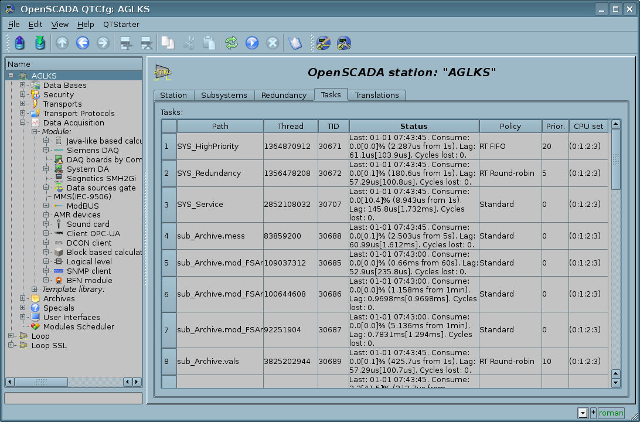
Task: Expand the Security node
Action: tap(23, 94)
